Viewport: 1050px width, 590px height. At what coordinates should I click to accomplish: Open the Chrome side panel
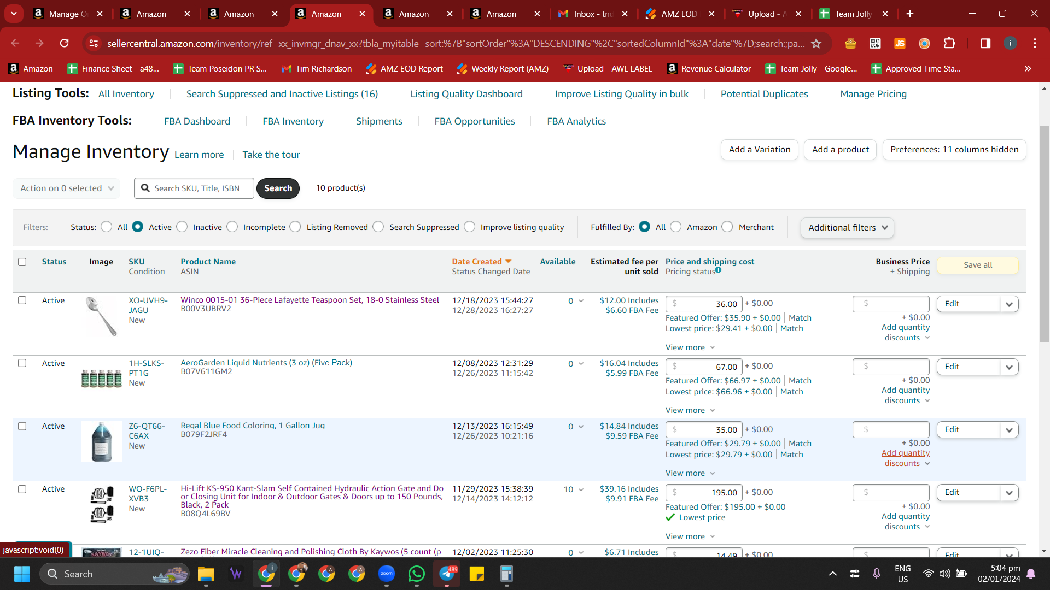click(985, 43)
